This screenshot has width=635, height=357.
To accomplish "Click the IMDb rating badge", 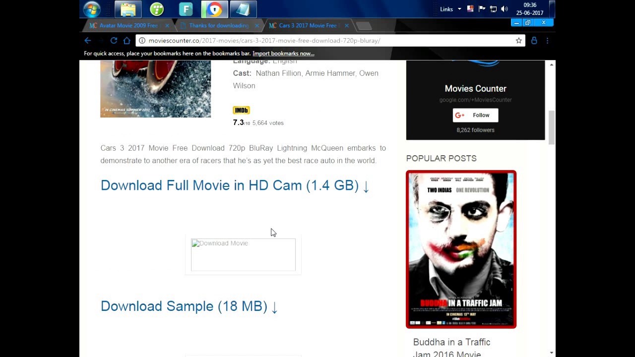I will 241,110.
